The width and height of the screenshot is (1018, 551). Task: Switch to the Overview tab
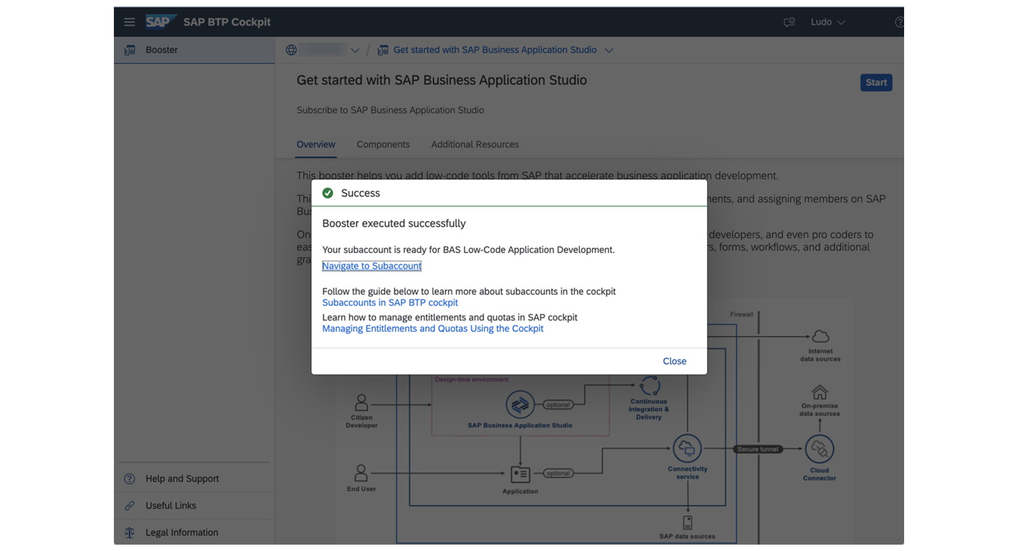click(316, 144)
